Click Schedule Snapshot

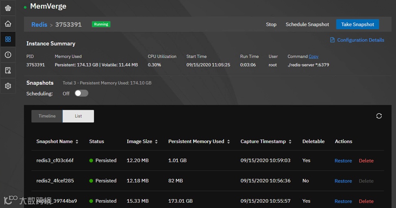(x=307, y=24)
